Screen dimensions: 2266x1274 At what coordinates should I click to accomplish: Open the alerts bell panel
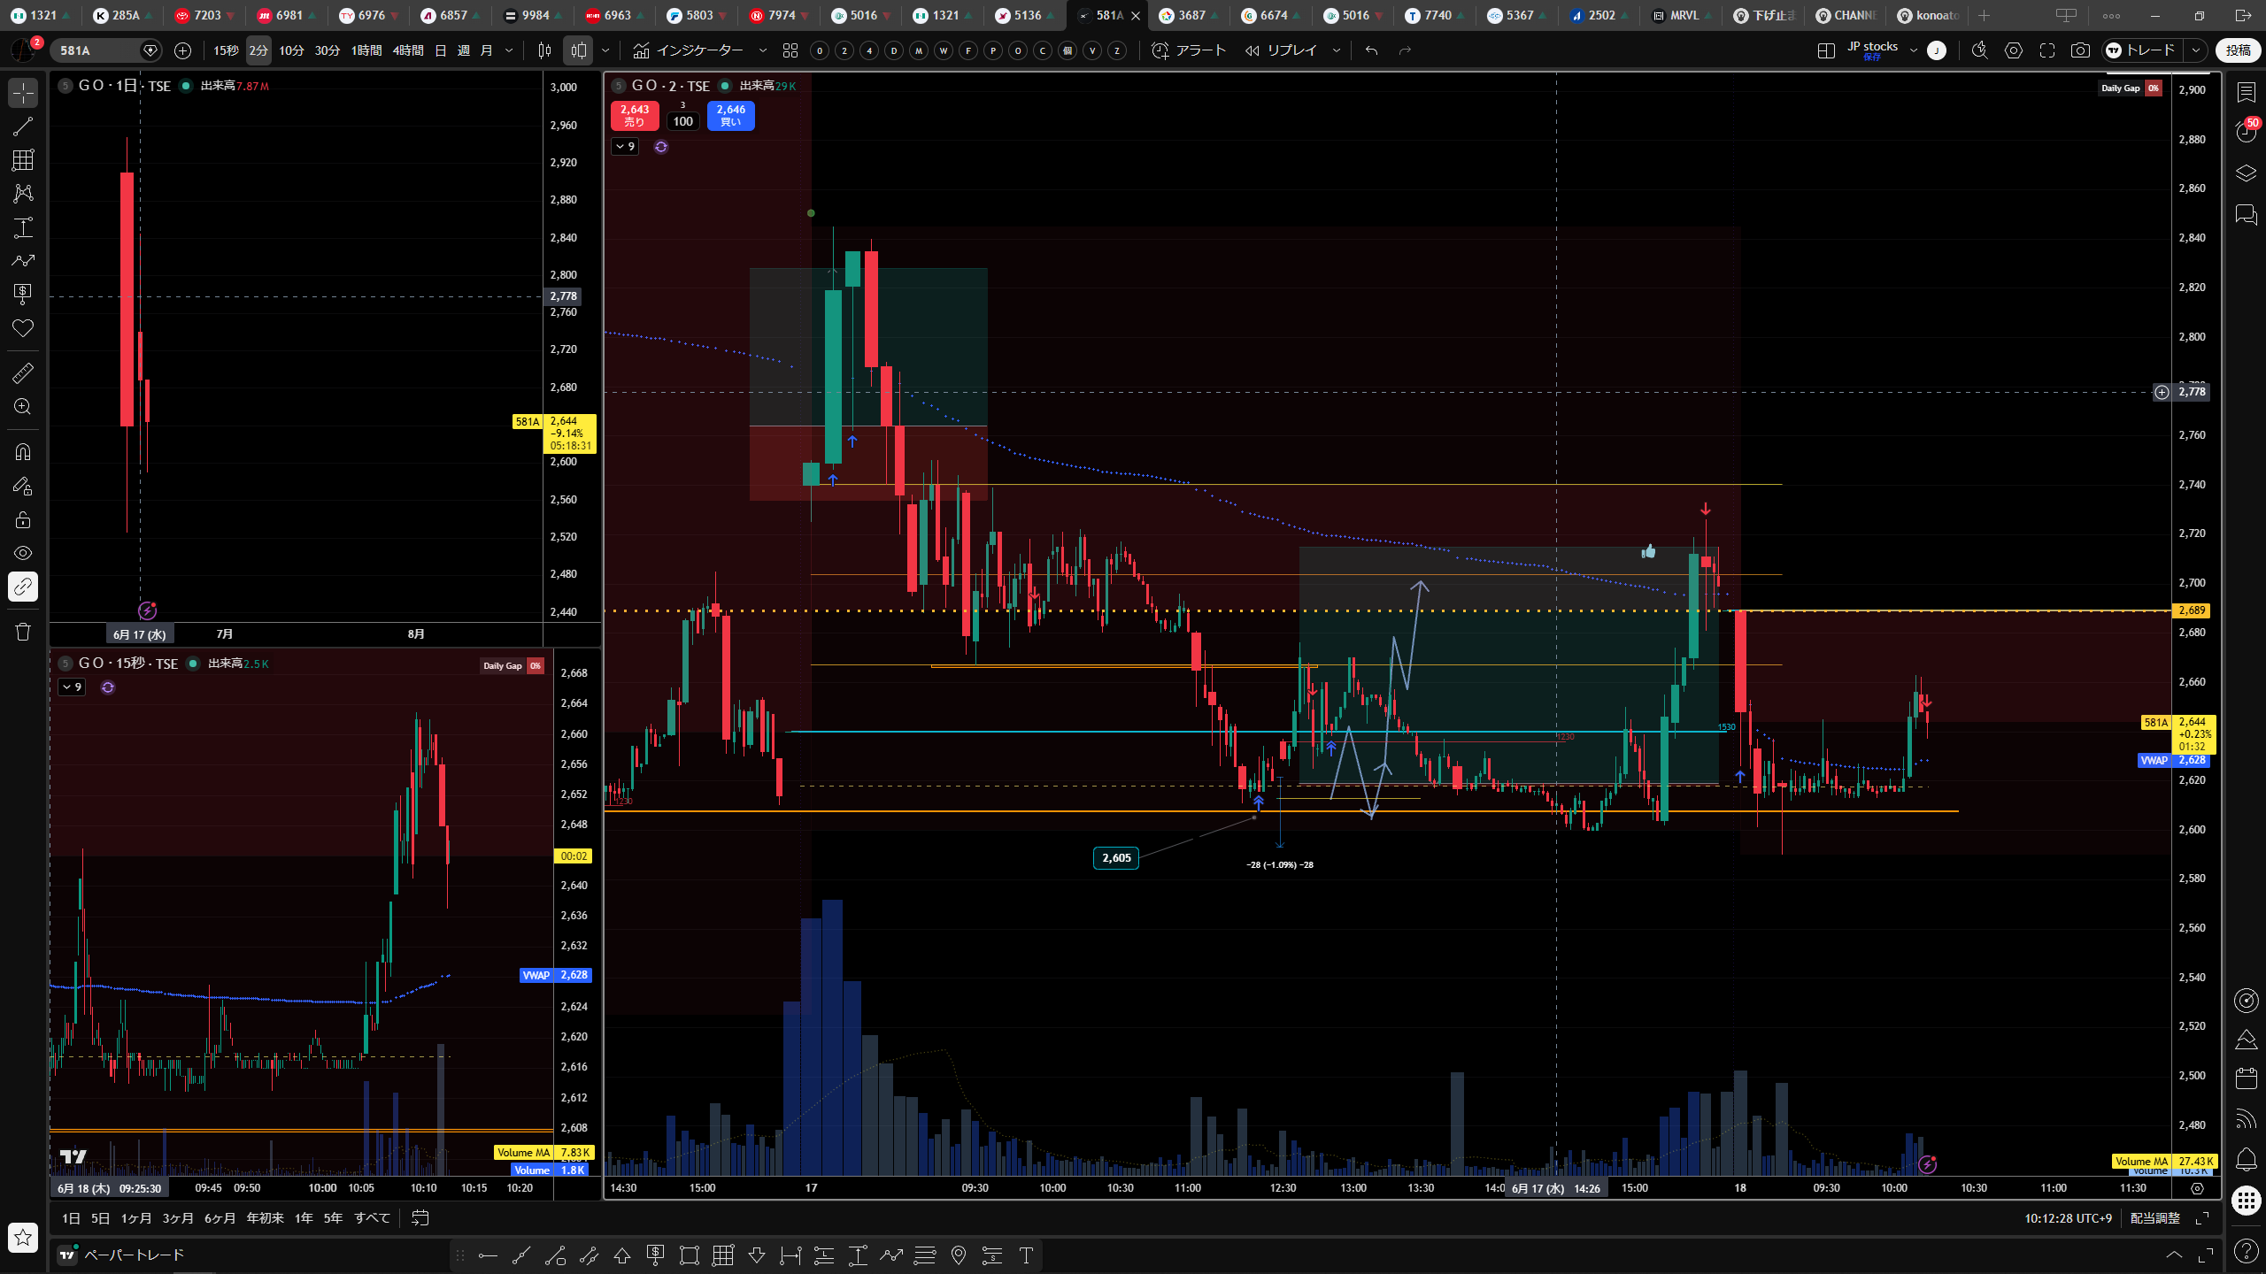tap(2246, 1158)
